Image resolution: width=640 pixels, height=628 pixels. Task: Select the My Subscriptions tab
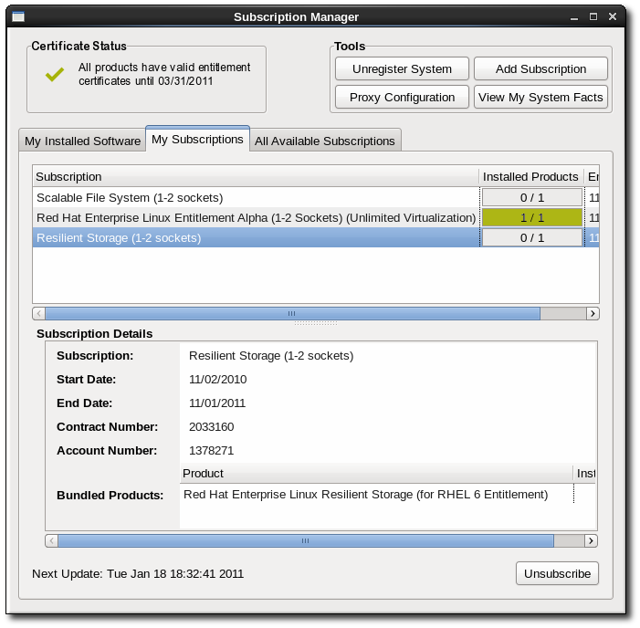tap(197, 139)
